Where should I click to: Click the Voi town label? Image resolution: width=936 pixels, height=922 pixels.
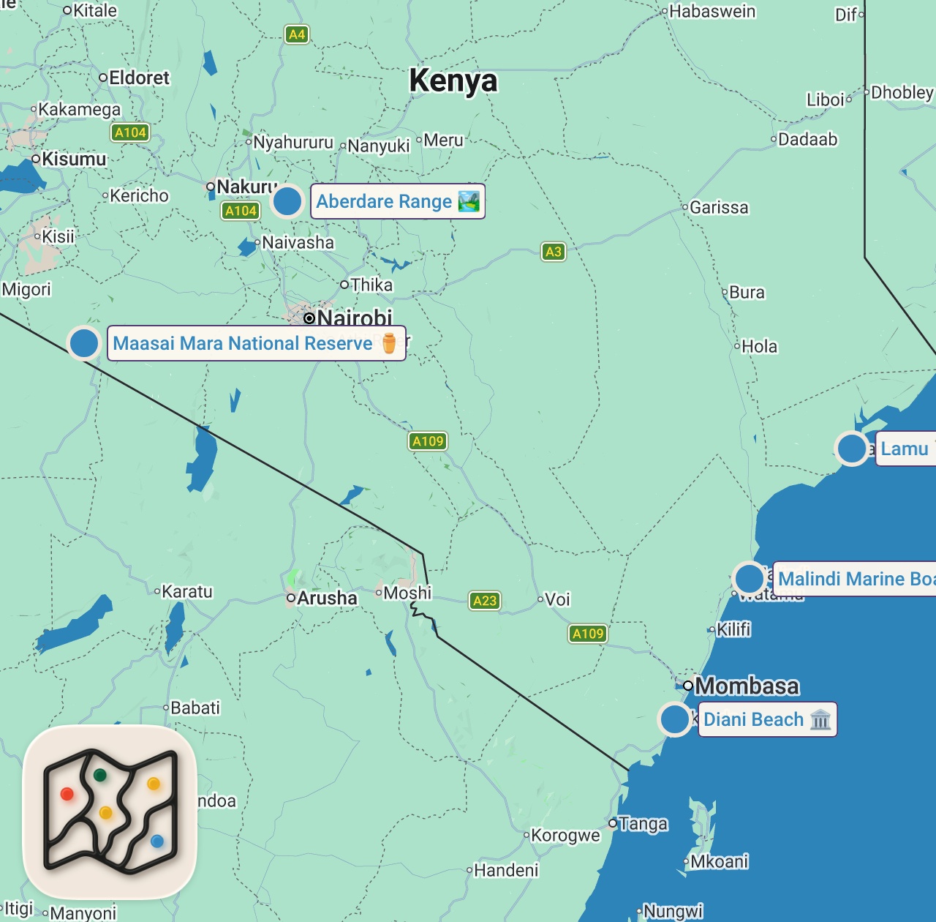pos(557,599)
